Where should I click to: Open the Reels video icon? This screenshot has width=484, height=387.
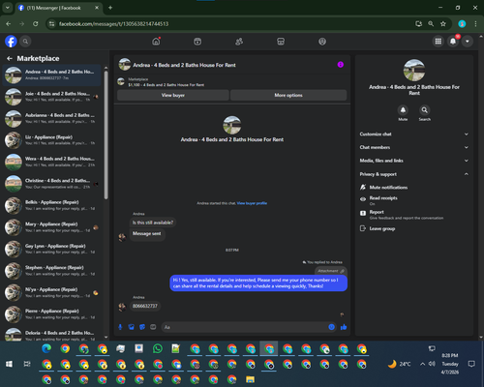[x=197, y=42]
